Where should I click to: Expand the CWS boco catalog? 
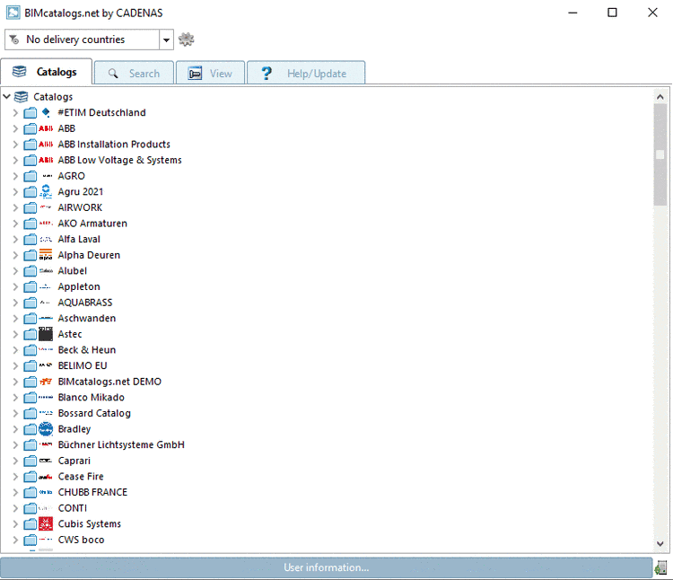coord(15,540)
